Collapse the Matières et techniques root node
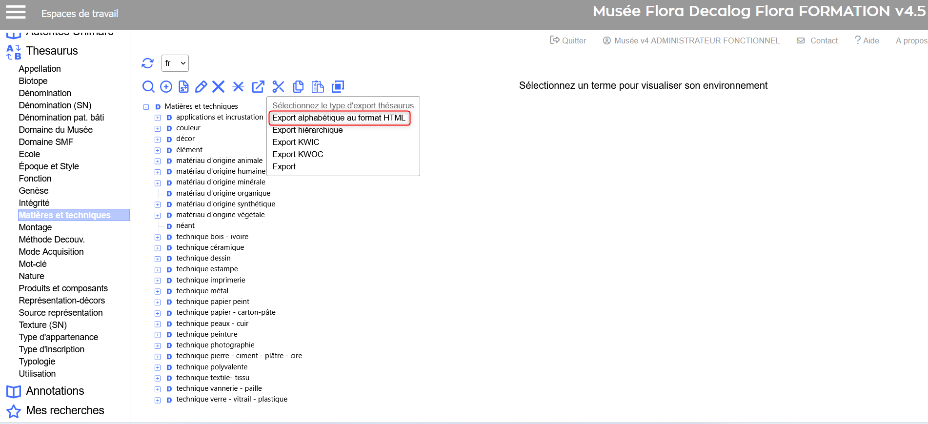The height and width of the screenshot is (424, 928). point(146,107)
